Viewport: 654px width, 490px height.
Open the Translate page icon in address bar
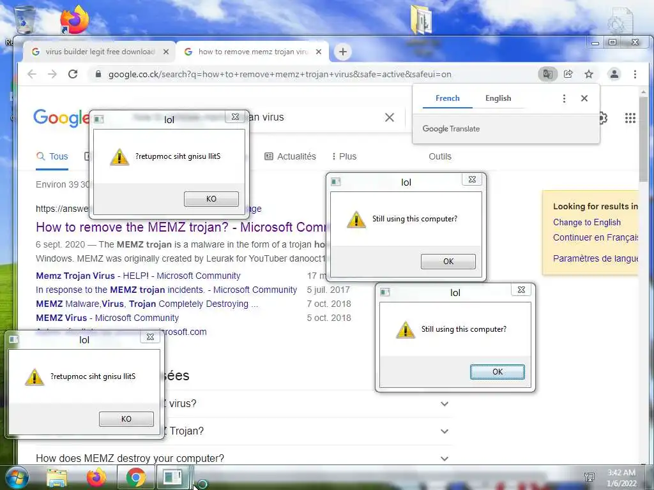[547, 74]
